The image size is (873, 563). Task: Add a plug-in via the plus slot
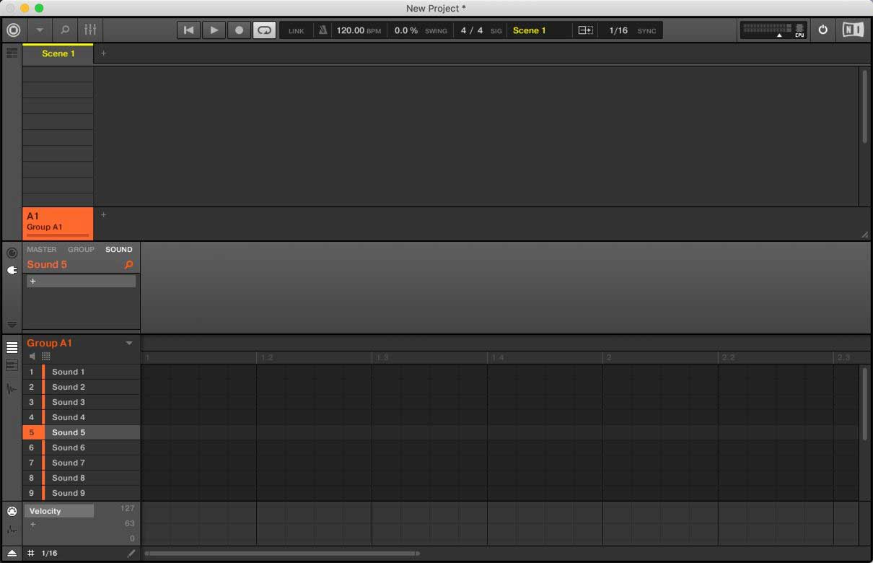[81, 281]
